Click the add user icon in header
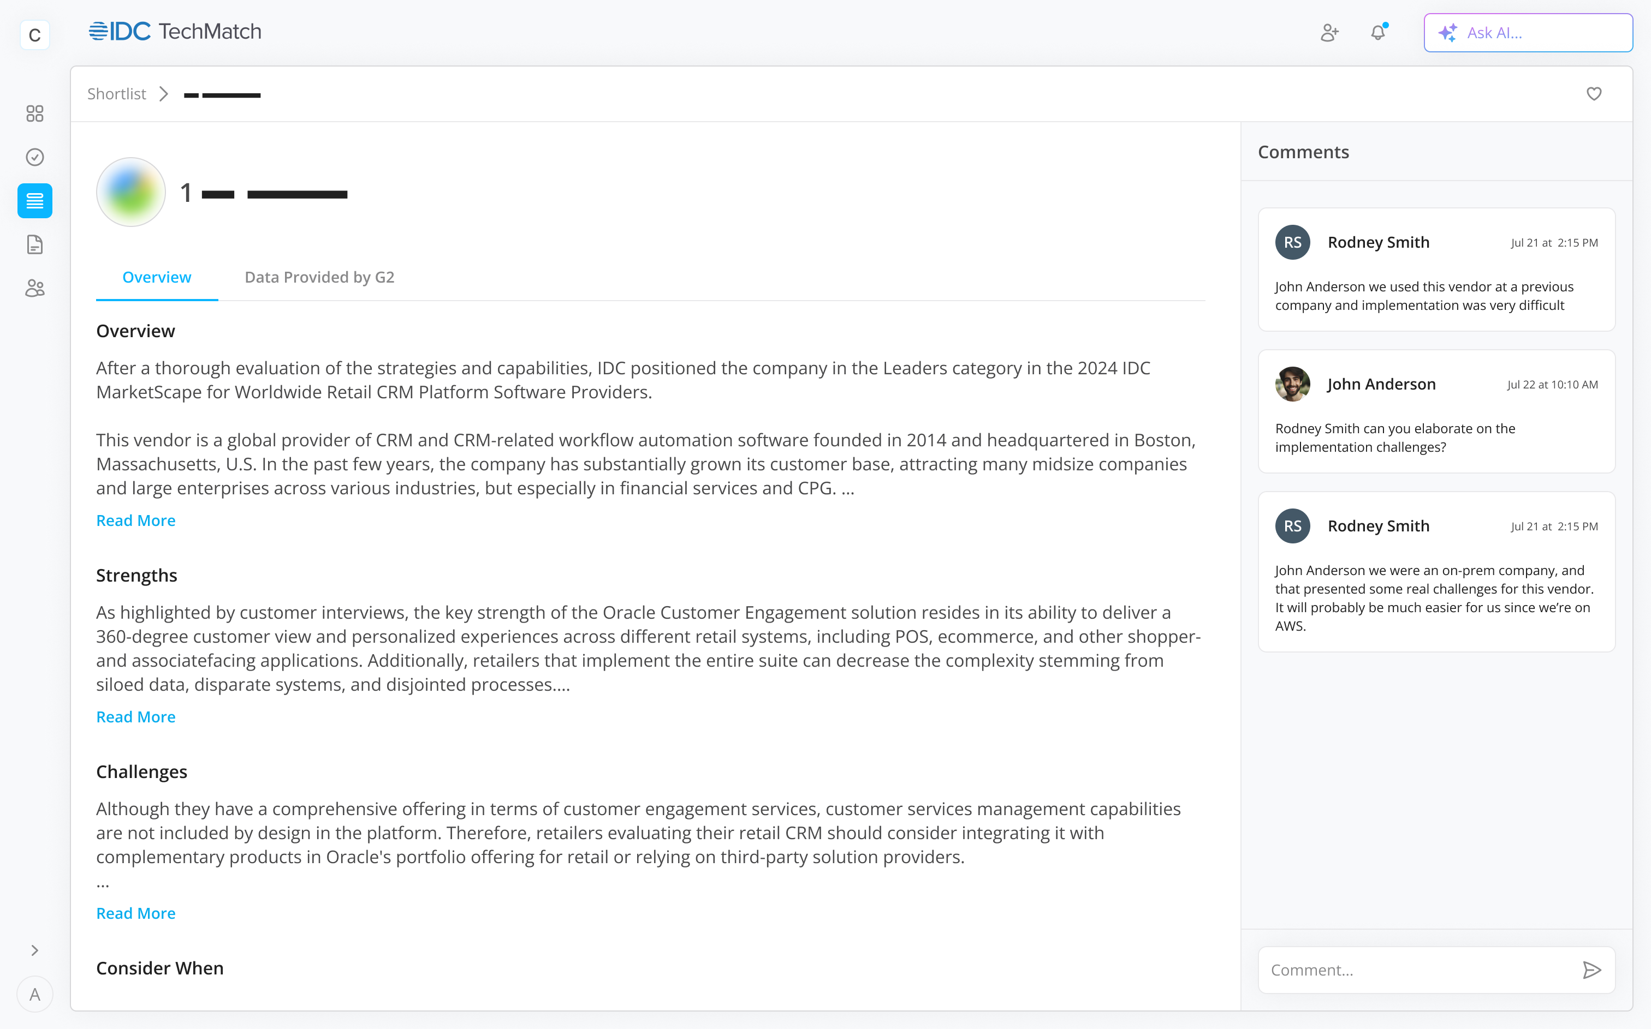 [1329, 33]
